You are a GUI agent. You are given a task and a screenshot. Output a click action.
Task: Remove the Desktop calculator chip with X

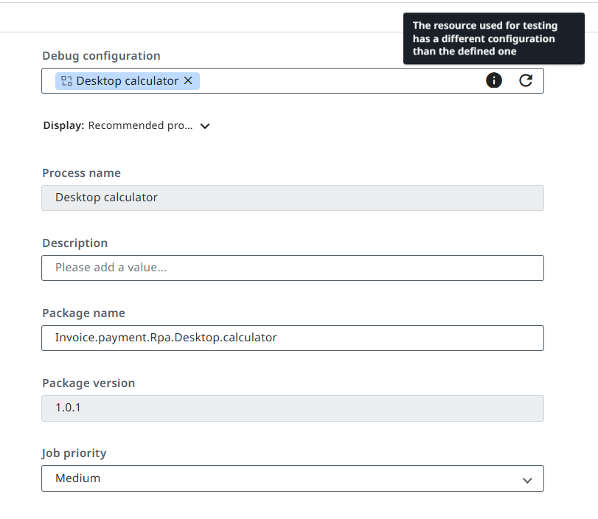click(x=188, y=81)
